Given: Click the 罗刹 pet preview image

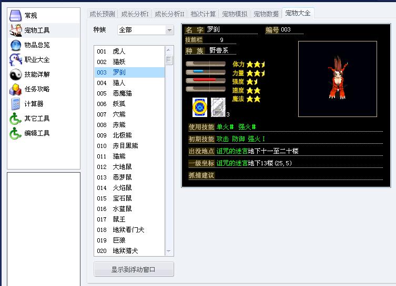Looking at the screenshot, I should [x=337, y=79].
